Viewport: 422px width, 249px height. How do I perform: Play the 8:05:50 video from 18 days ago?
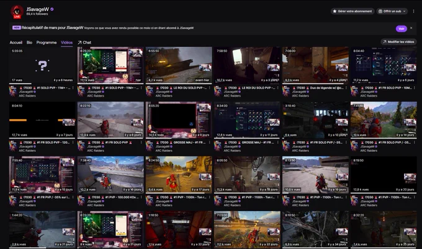click(247, 174)
